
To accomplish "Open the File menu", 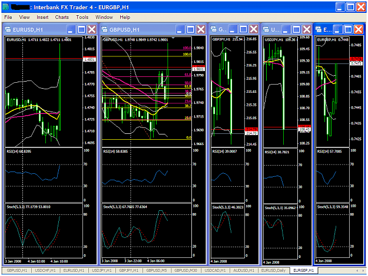I will coord(8,17).
